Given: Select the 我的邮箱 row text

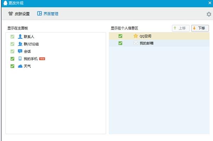Looking at the screenshot, I should pos(146,43).
